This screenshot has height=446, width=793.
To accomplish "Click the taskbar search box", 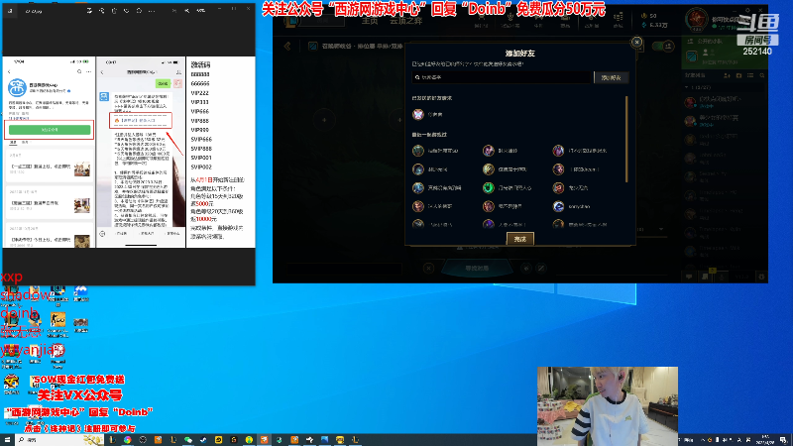I will pos(59,440).
